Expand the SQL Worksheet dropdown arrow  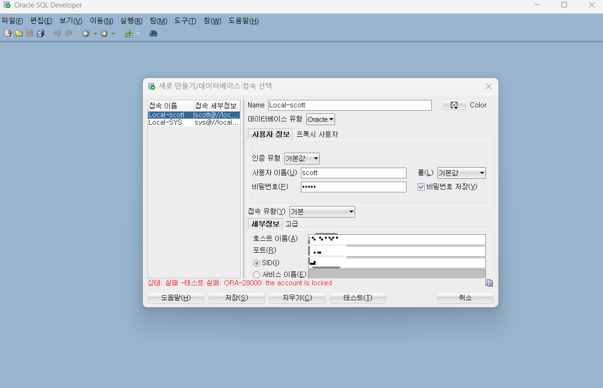point(138,34)
